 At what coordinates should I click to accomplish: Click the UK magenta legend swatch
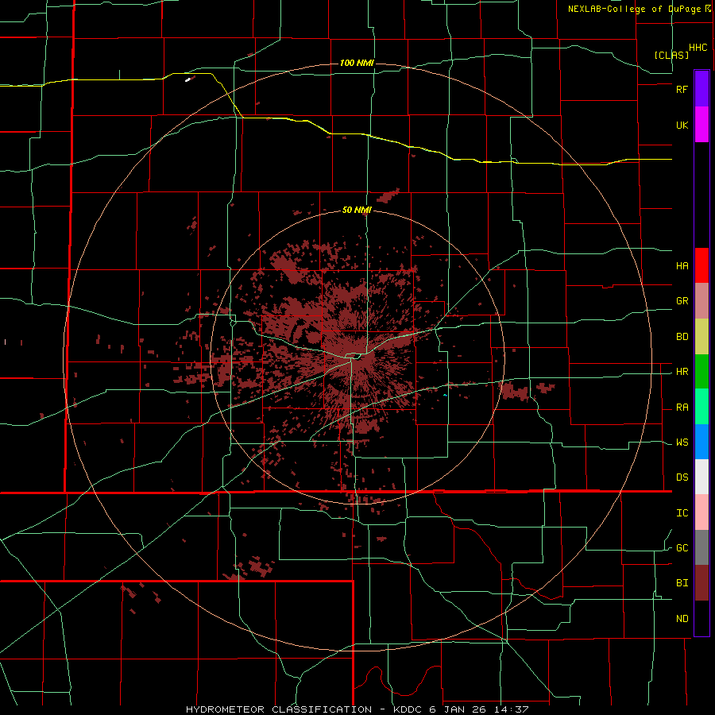pyautogui.click(x=701, y=125)
